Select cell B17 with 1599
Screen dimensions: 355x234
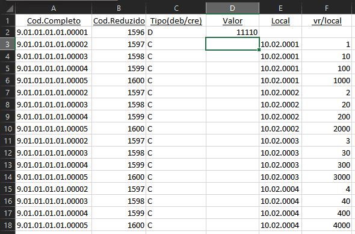pos(119,213)
